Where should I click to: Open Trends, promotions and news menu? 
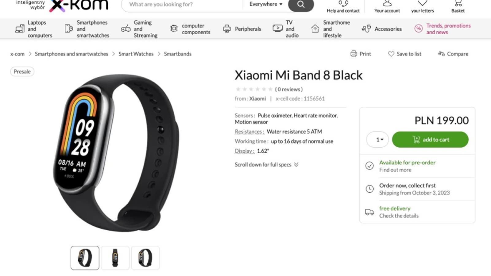(443, 29)
